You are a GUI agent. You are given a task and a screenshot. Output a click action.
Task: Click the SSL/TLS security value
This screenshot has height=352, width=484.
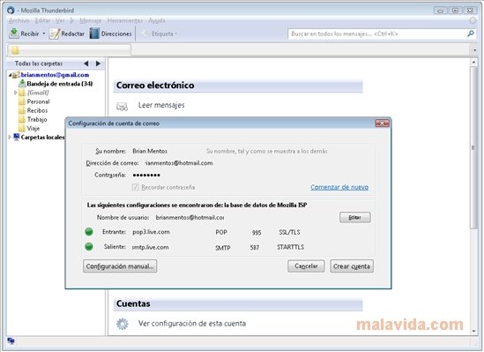pyautogui.click(x=289, y=232)
